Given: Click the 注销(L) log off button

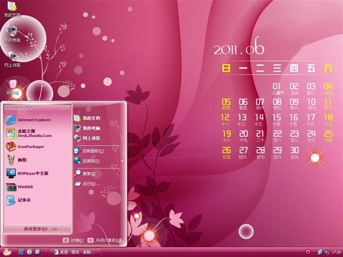Looking at the screenshot, I should pyautogui.click(x=73, y=240).
